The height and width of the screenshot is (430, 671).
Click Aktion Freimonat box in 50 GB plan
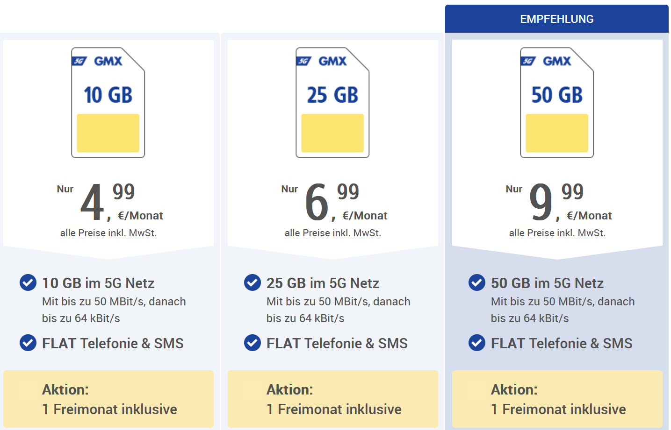pos(557,399)
